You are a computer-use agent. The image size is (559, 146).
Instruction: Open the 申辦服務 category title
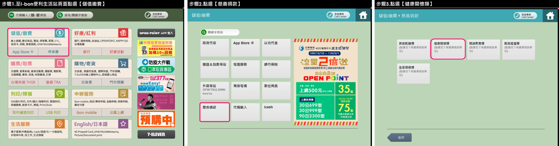(x=84, y=94)
